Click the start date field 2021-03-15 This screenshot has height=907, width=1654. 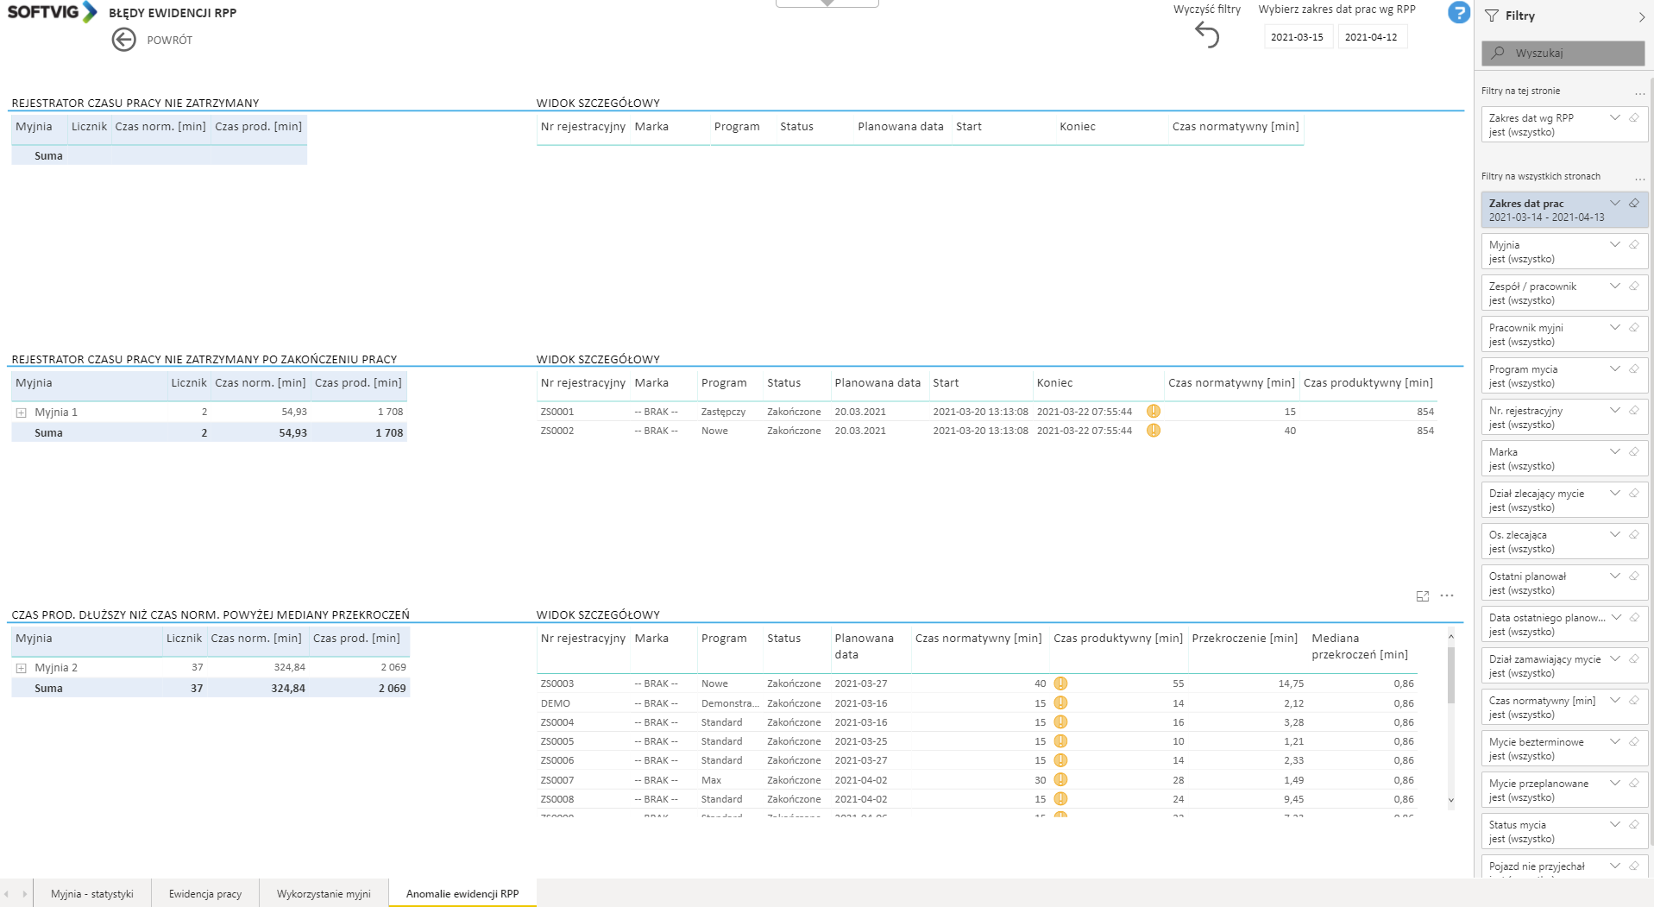(x=1297, y=37)
